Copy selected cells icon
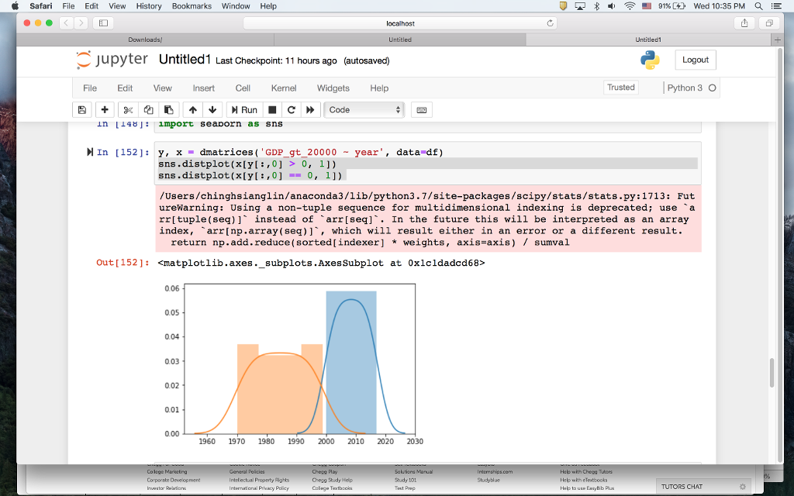The height and width of the screenshot is (496, 794). [x=148, y=110]
